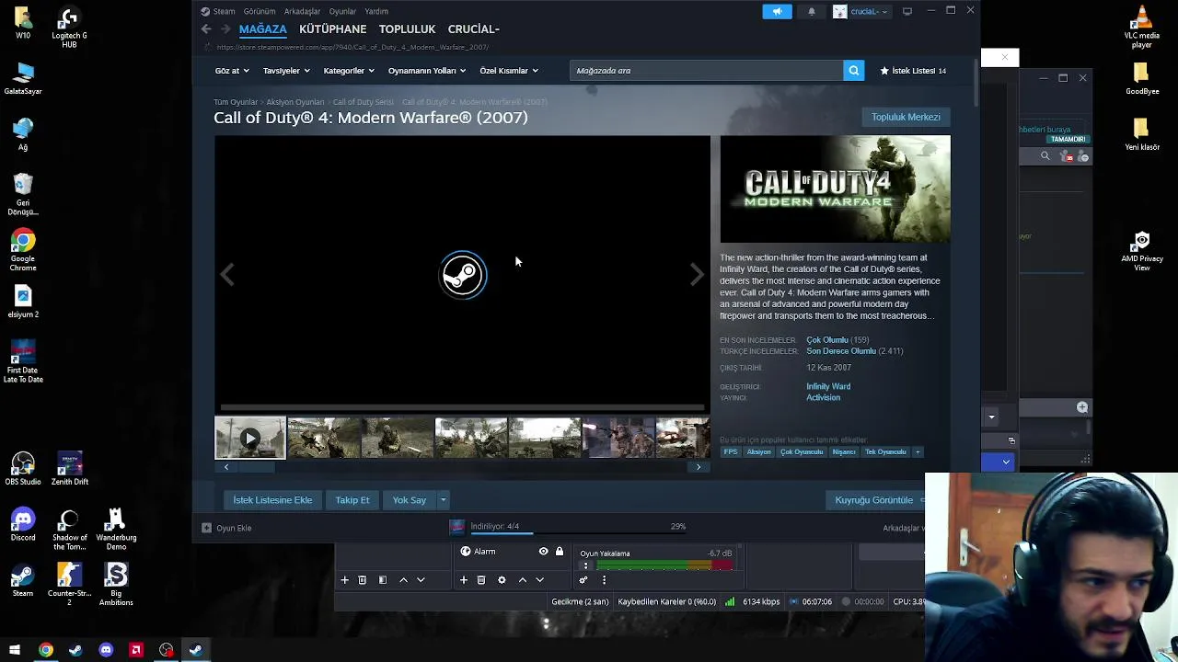The width and height of the screenshot is (1178, 662).
Task: Click the Oyun Ekle plus icon
Action: [206, 528]
